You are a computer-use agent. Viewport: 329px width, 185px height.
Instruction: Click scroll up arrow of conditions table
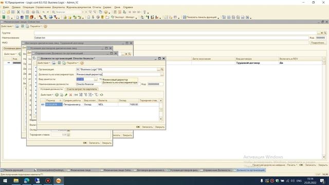[161, 101]
